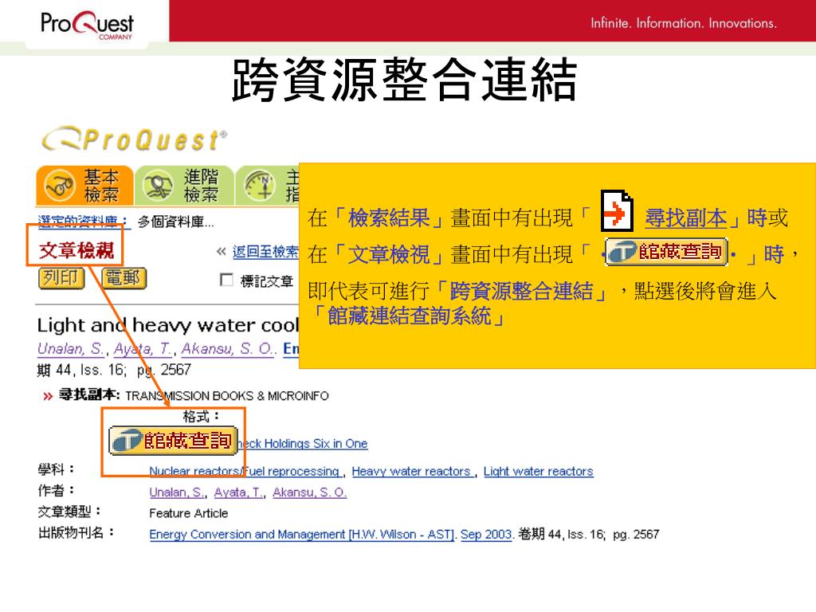Click the 館藏查詢 holdings button below 格式
This screenshot has height=612, width=816.
173,440
